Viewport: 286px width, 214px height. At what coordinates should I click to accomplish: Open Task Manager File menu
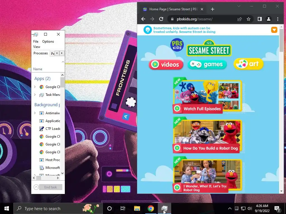click(36, 42)
